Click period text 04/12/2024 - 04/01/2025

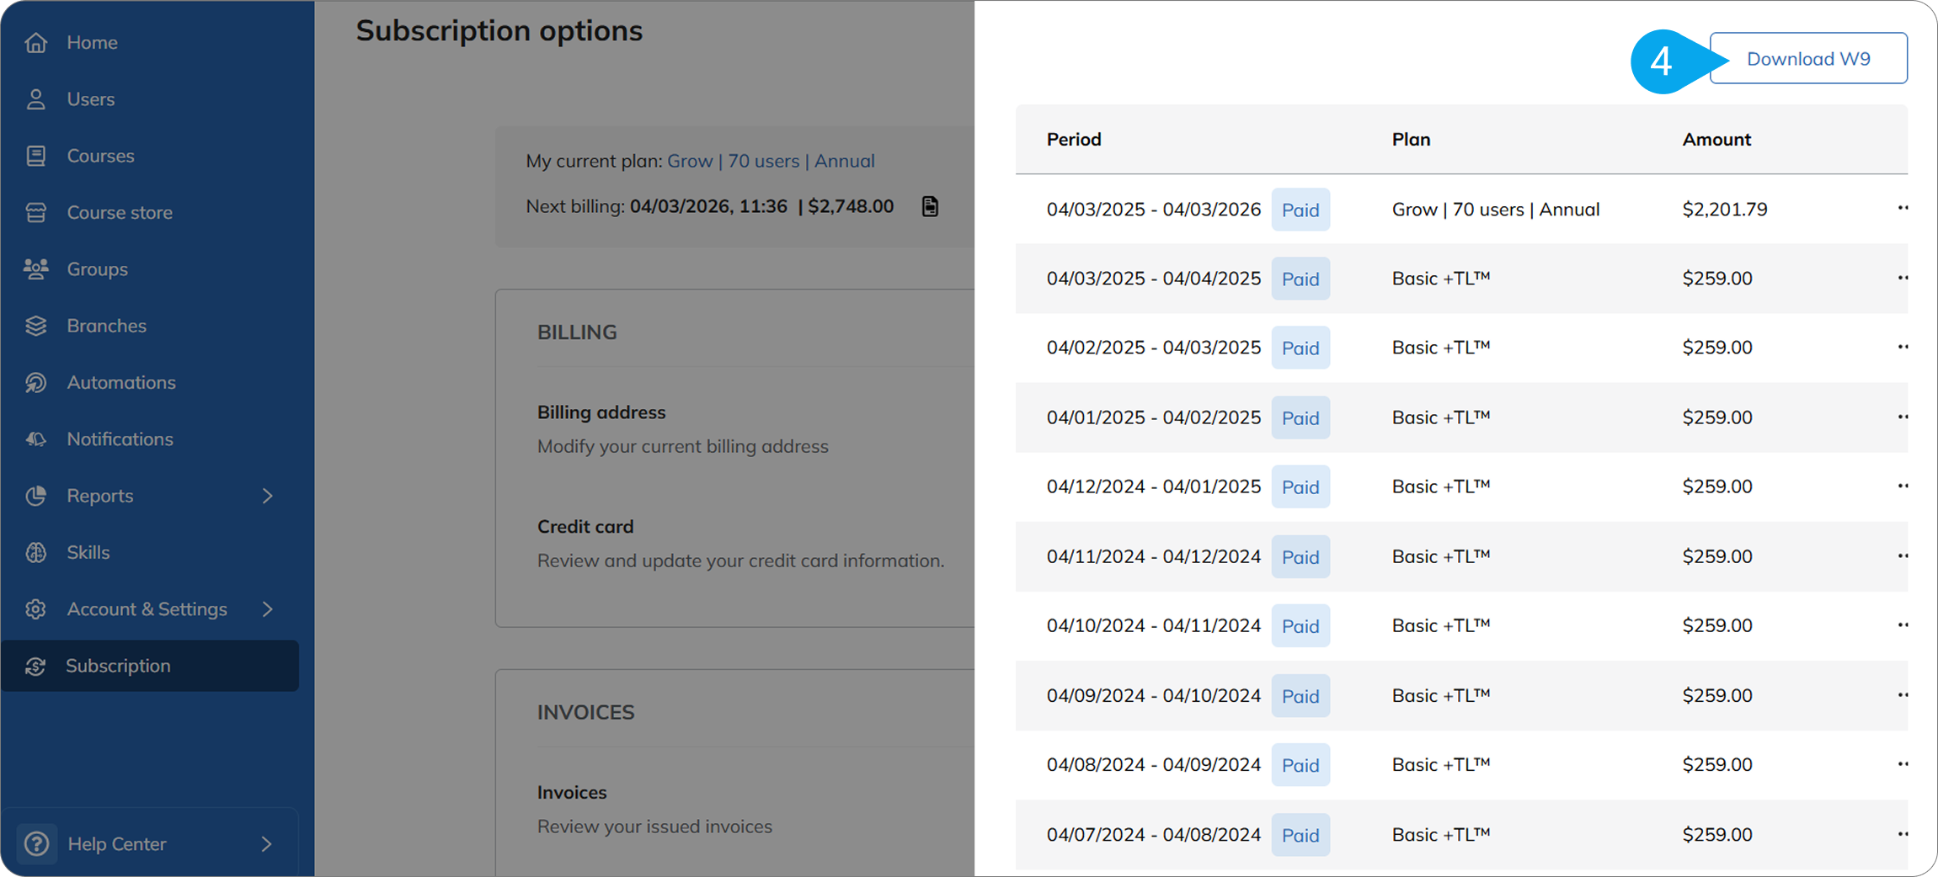(1153, 486)
